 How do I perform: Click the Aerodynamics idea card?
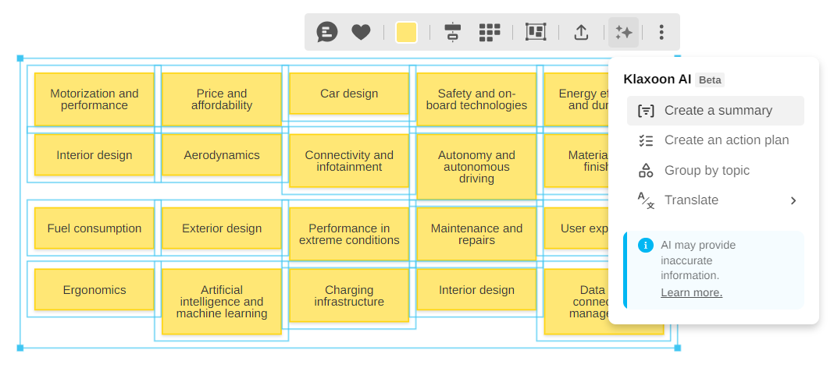[x=222, y=155]
